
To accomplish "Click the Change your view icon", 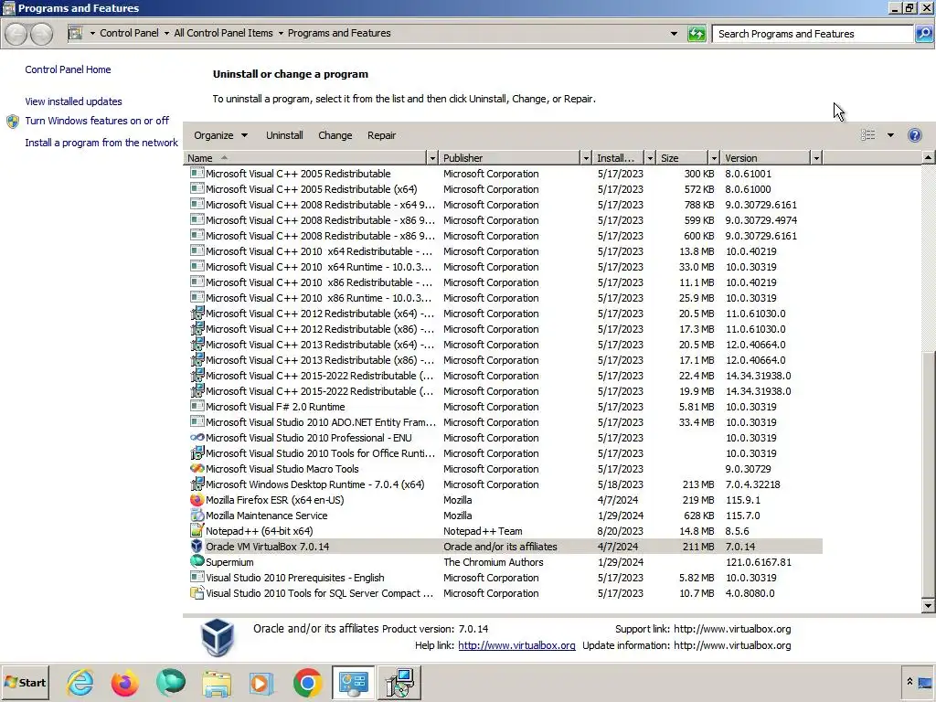I will (x=868, y=135).
